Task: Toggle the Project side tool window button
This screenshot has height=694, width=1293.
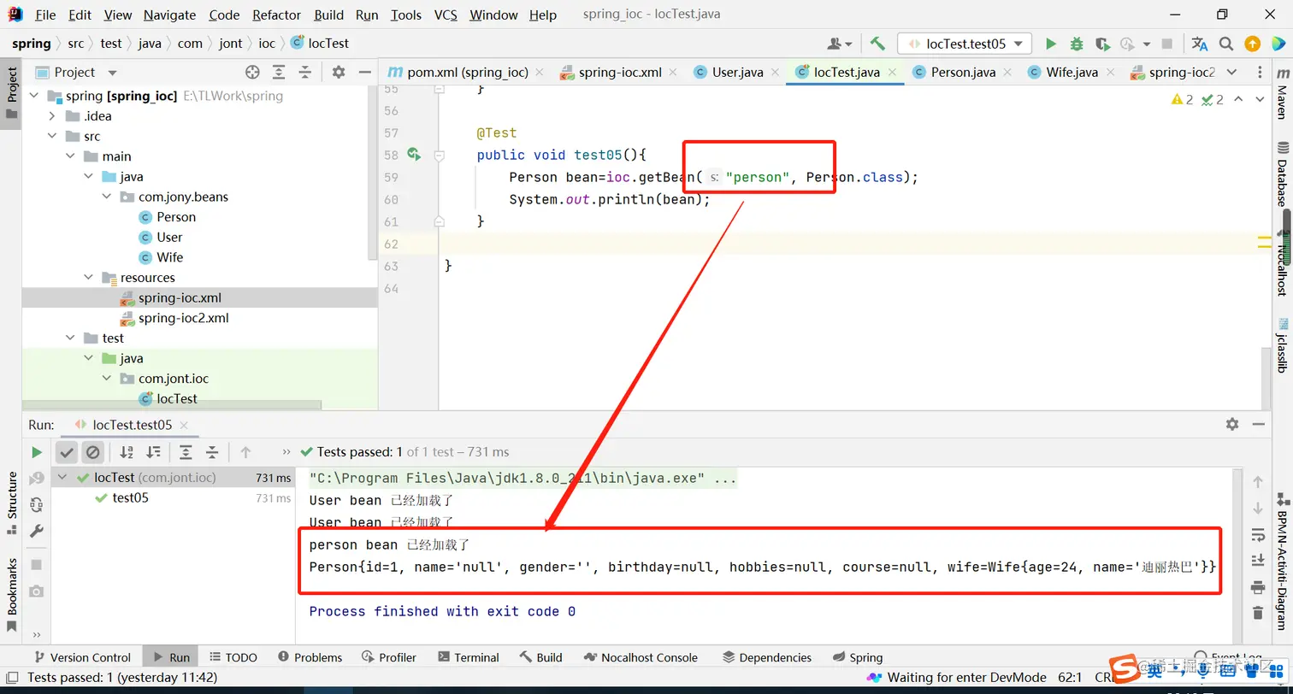Action: [12, 94]
